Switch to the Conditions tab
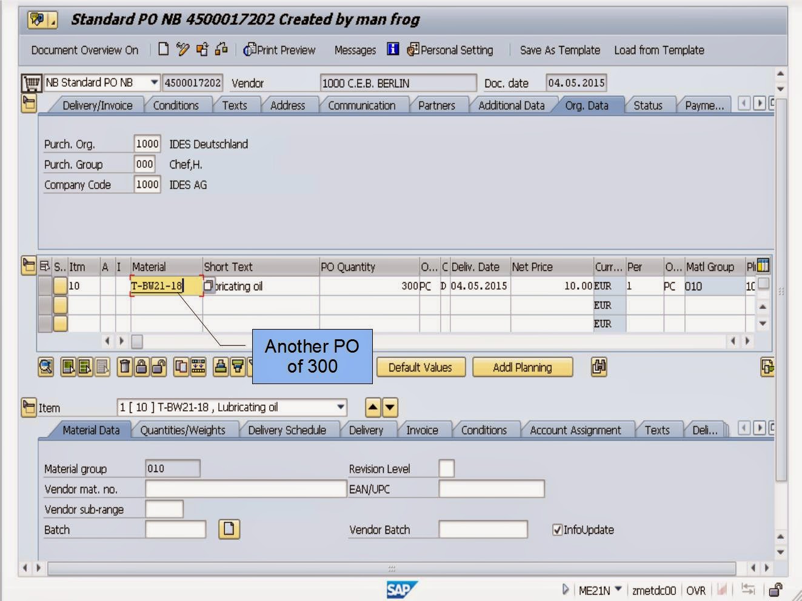The height and width of the screenshot is (601, 802). pos(178,105)
